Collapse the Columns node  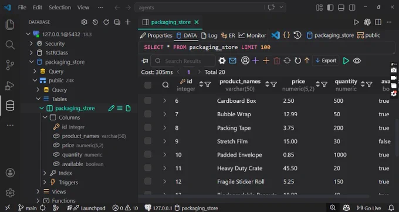point(45,117)
